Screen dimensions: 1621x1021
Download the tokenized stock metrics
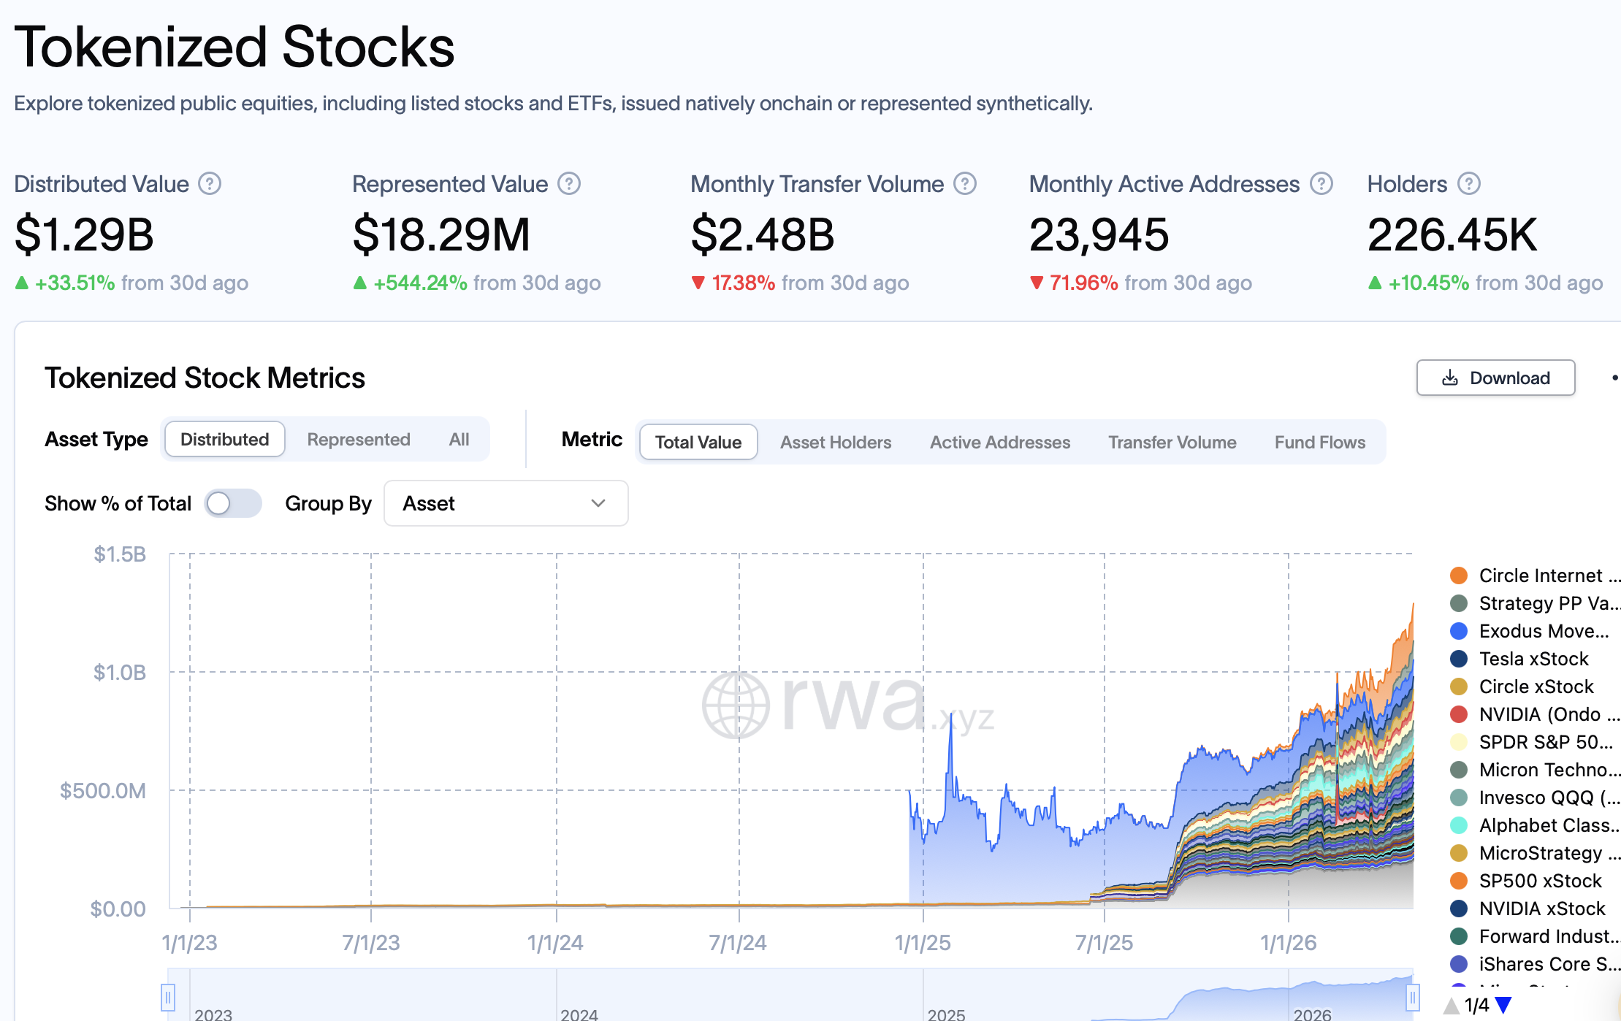[x=1495, y=378]
